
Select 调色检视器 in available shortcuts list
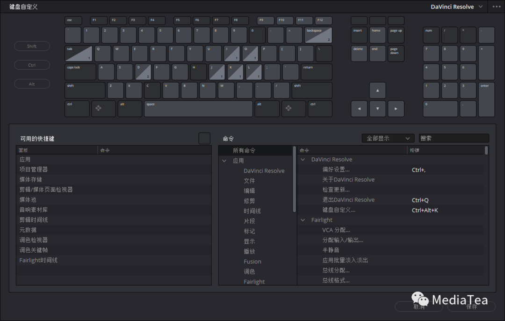pos(114,240)
